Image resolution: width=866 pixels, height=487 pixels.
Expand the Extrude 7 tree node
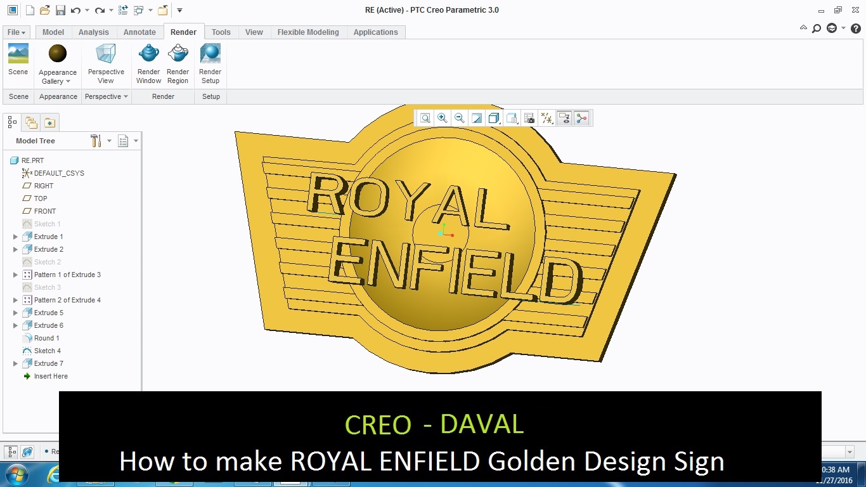(16, 363)
